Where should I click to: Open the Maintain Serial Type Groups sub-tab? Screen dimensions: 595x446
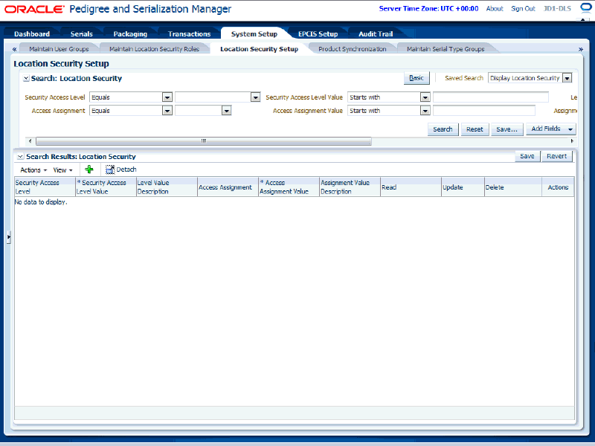pyautogui.click(x=446, y=49)
